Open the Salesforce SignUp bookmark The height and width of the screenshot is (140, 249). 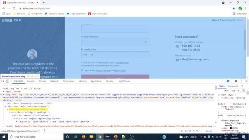coord(54,14)
